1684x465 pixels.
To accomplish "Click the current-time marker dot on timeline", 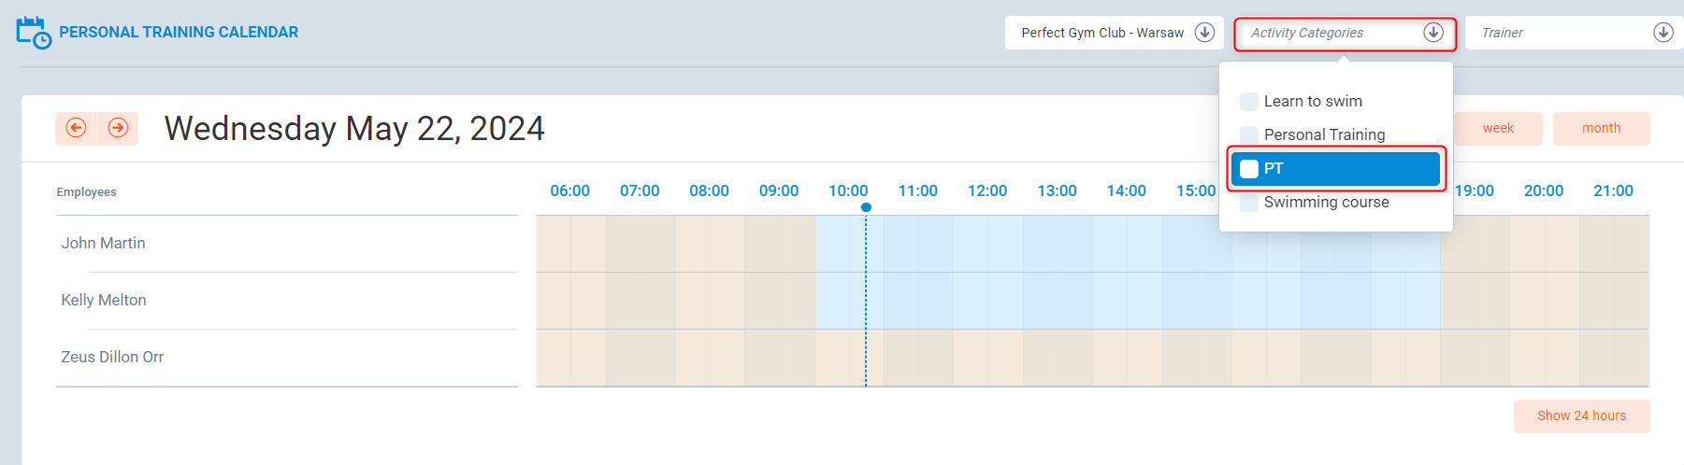I will click(866, 207).
